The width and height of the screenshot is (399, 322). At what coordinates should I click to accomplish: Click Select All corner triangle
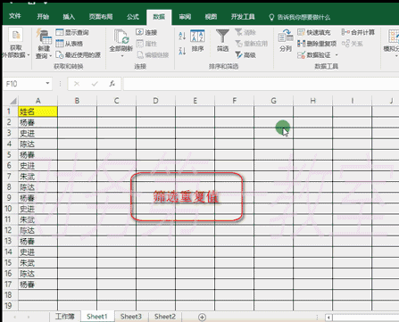[12, 101]
